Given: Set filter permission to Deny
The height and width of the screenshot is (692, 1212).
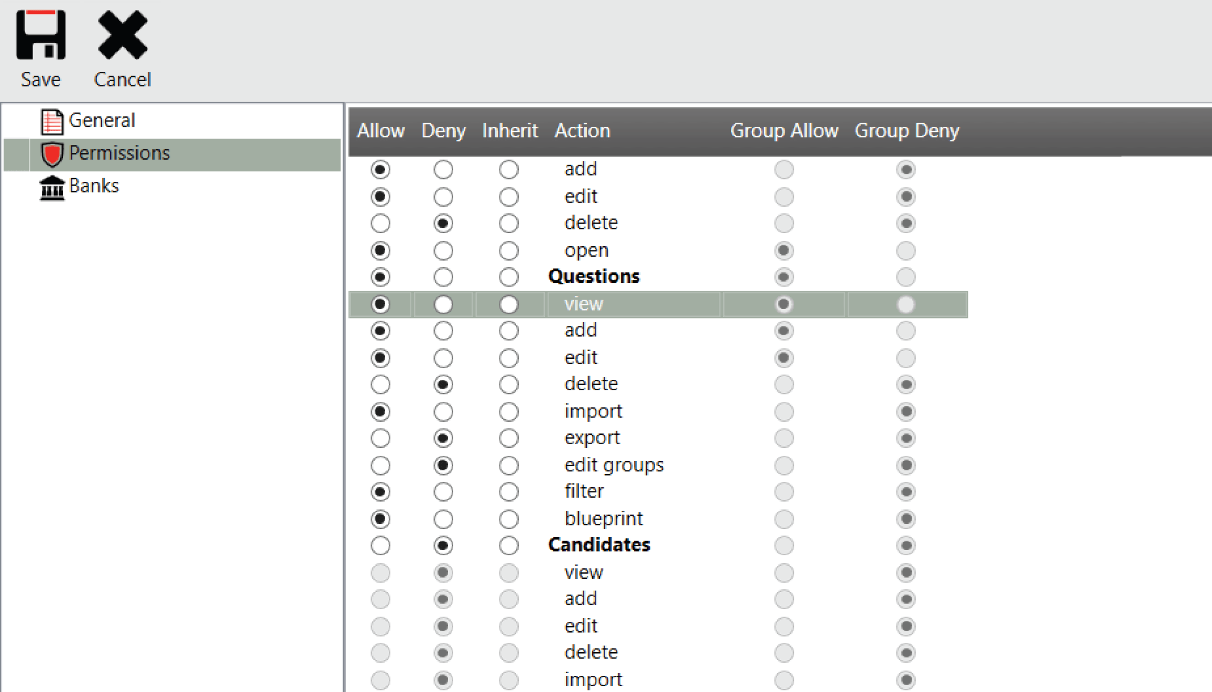Looking at the screenshot, I should (443, 492).
